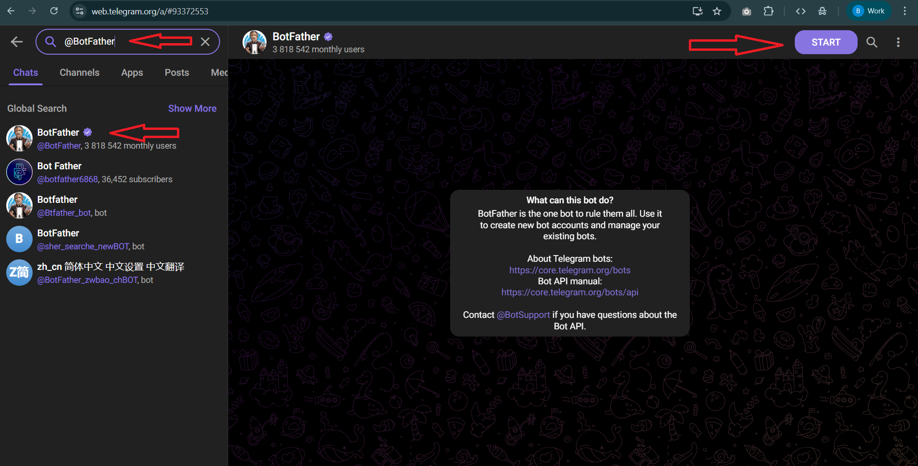Click BotFather avatar in chat header

coord(255,42)
